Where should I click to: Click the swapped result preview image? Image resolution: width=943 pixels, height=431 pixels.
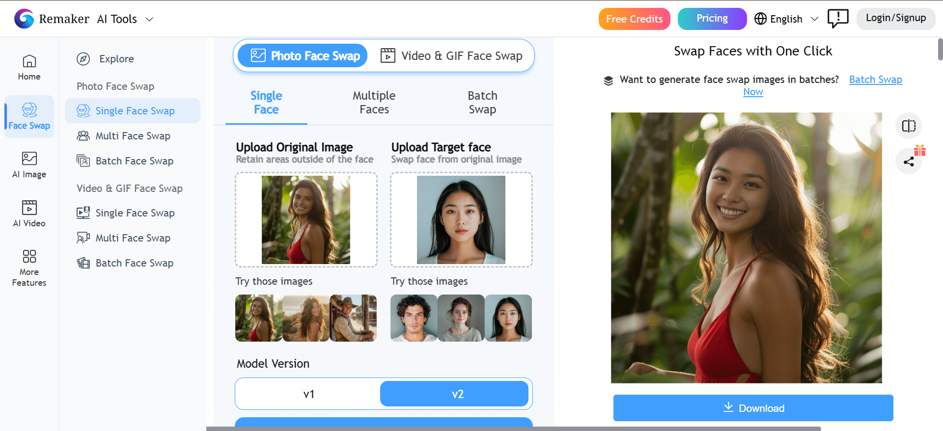coord(747,248)
